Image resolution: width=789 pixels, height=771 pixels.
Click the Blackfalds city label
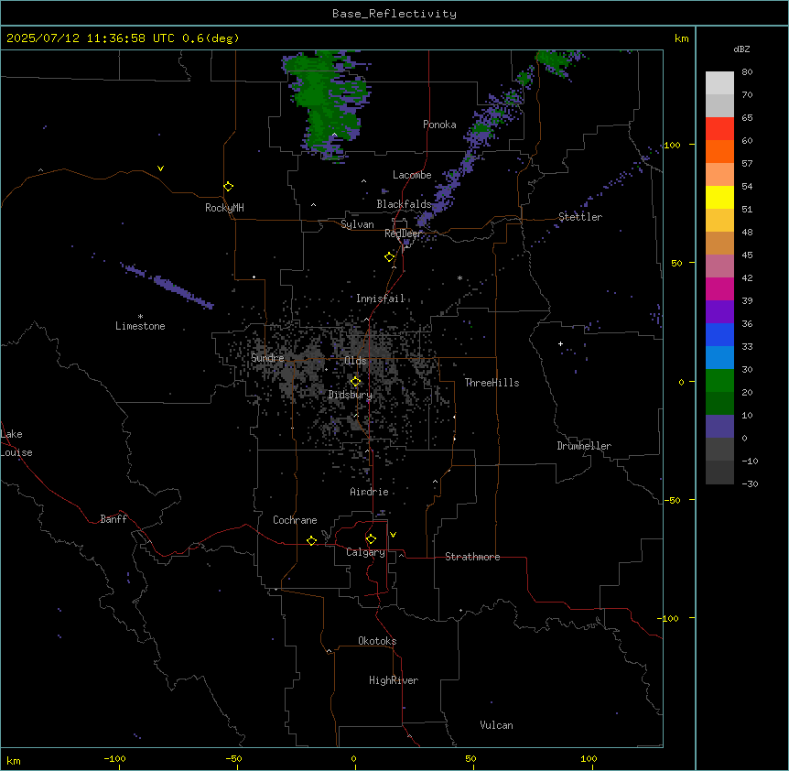coord(404,204)
